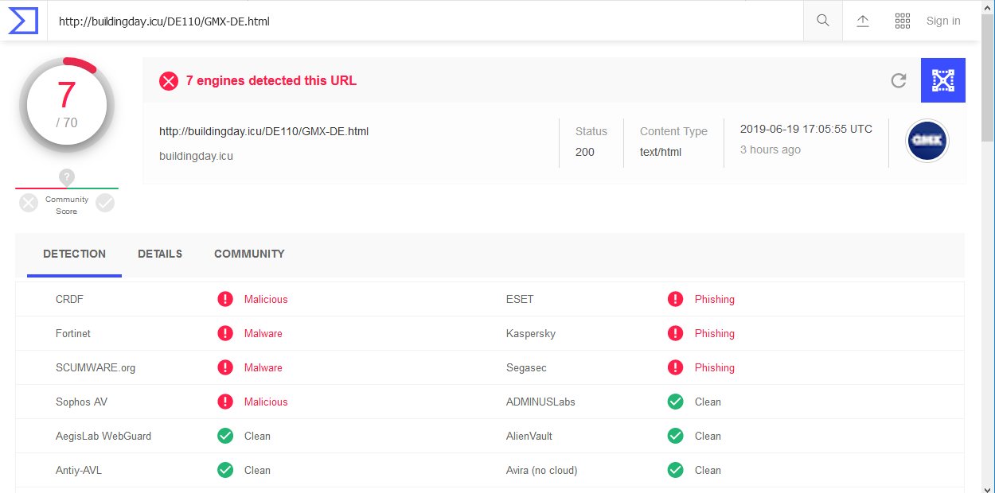
Task: Select the DETECTION tab
Action: [x=74, y=254]
